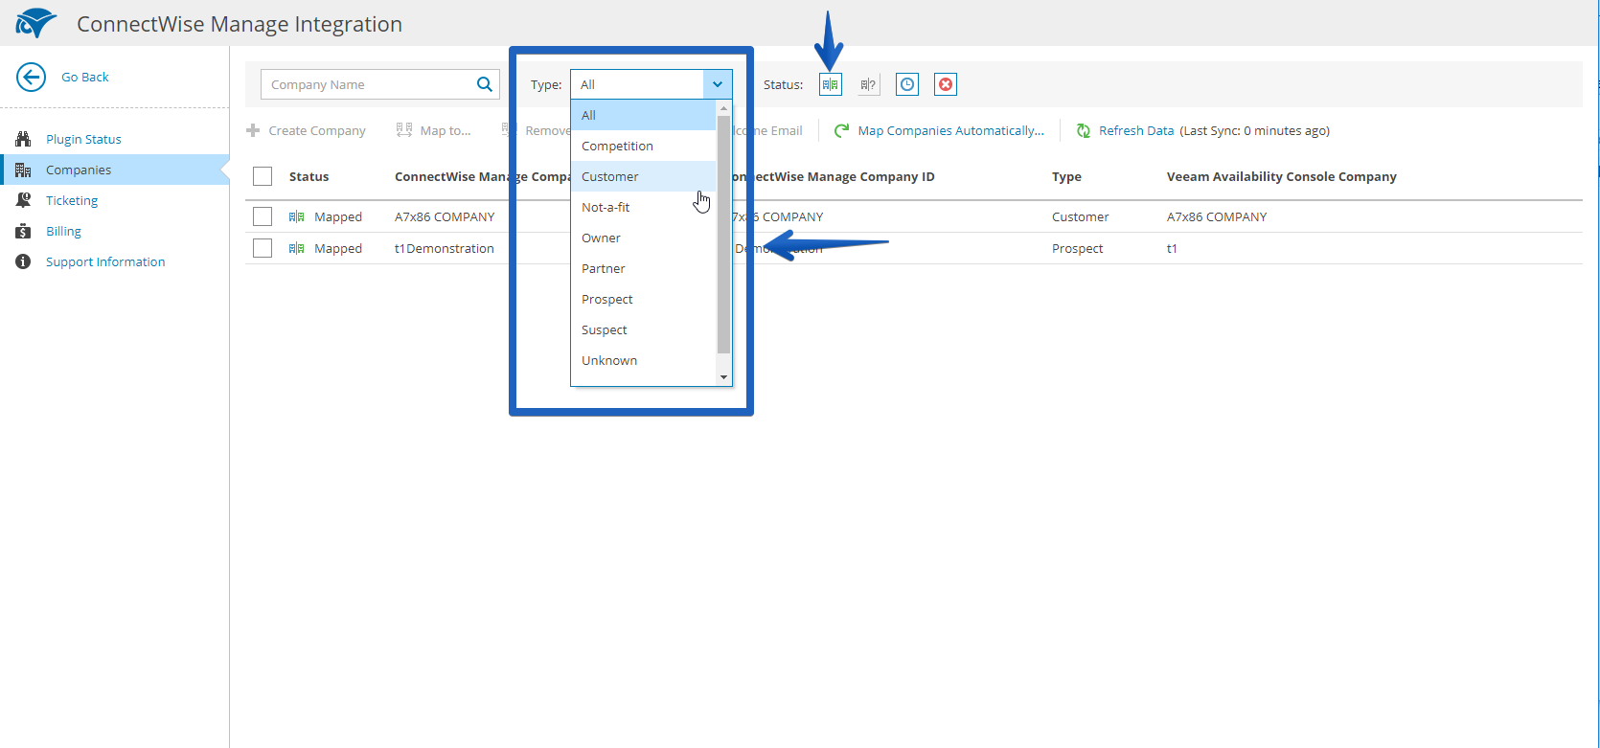The width and height of the screenshot is (1600, 748).
Task: Sort by the Type column header
Action: (1066, 176)
